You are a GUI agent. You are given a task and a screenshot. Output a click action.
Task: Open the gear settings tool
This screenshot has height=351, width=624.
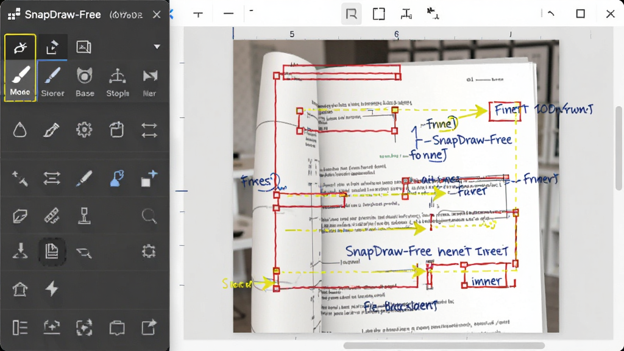tap(84, 130)
